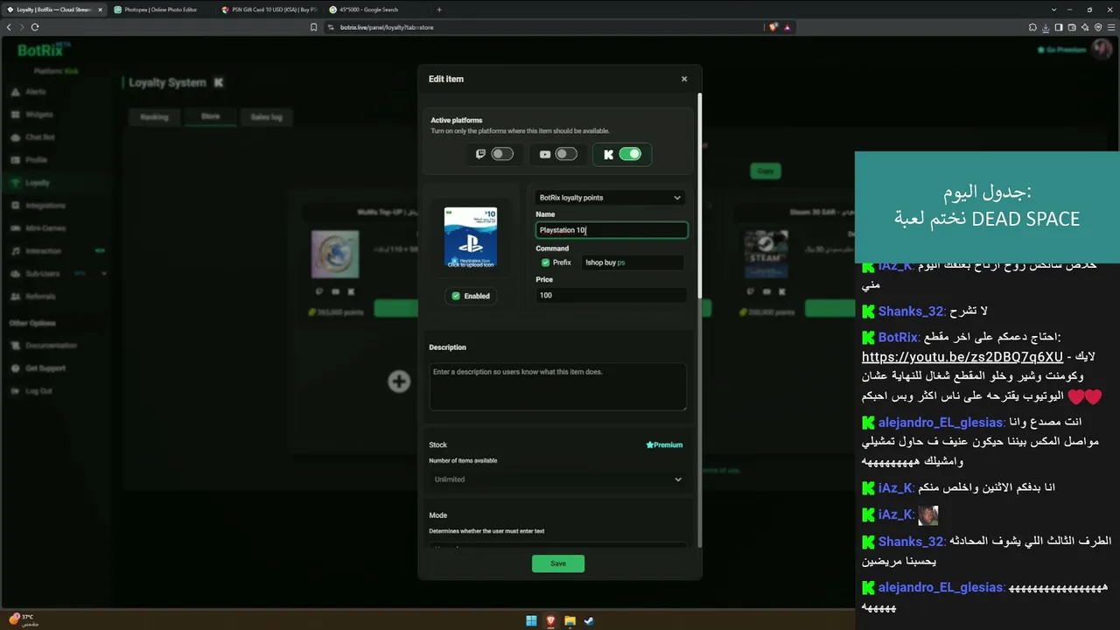Open Interaction in the sidebar
1120x630 pixels.
(x=43, y=251)
